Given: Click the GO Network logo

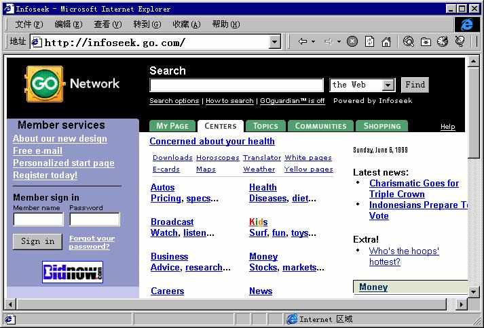Looking at the screenshot, I should tap(71, 83).
